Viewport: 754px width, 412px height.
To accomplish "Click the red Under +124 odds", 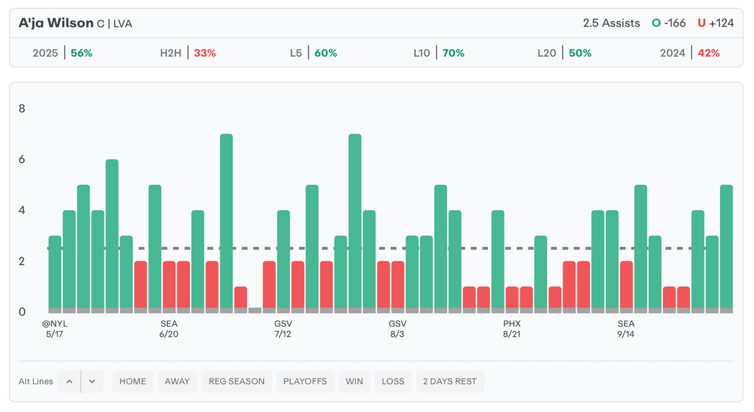I will pyautogui.click(x=716, y=23).
